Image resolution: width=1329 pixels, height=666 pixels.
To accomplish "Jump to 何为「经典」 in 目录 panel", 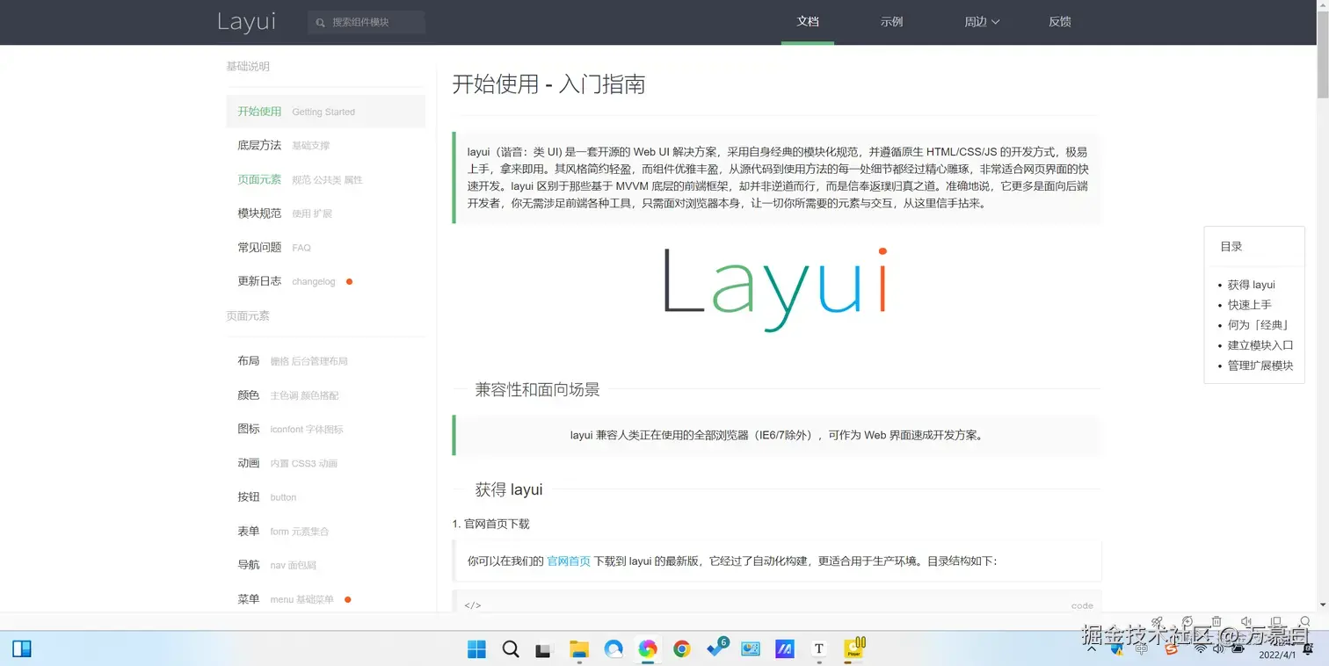I will (1260, 325).
